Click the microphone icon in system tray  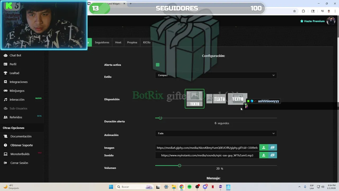click(x=305, y=187)
